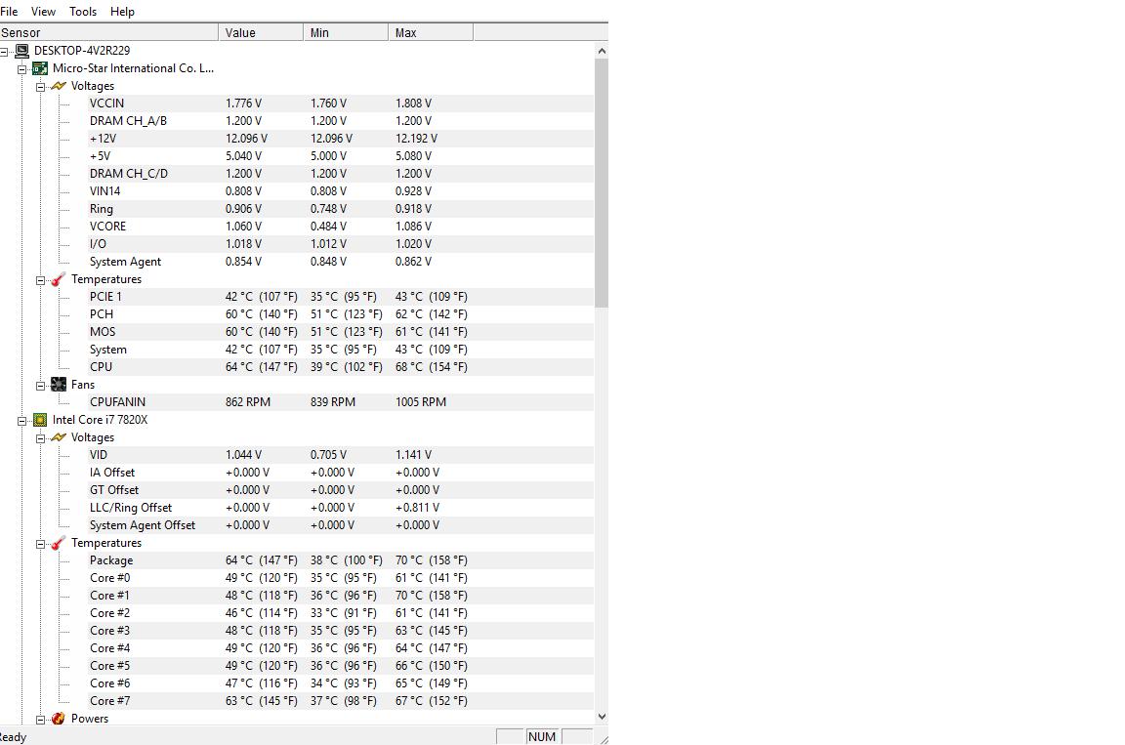Click the Fans icon
Viewport: 1125px width, 745px height.
click(x=59, y=385)
